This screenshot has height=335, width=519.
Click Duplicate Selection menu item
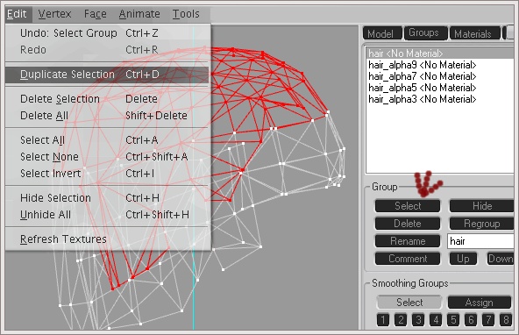[107, 75]
